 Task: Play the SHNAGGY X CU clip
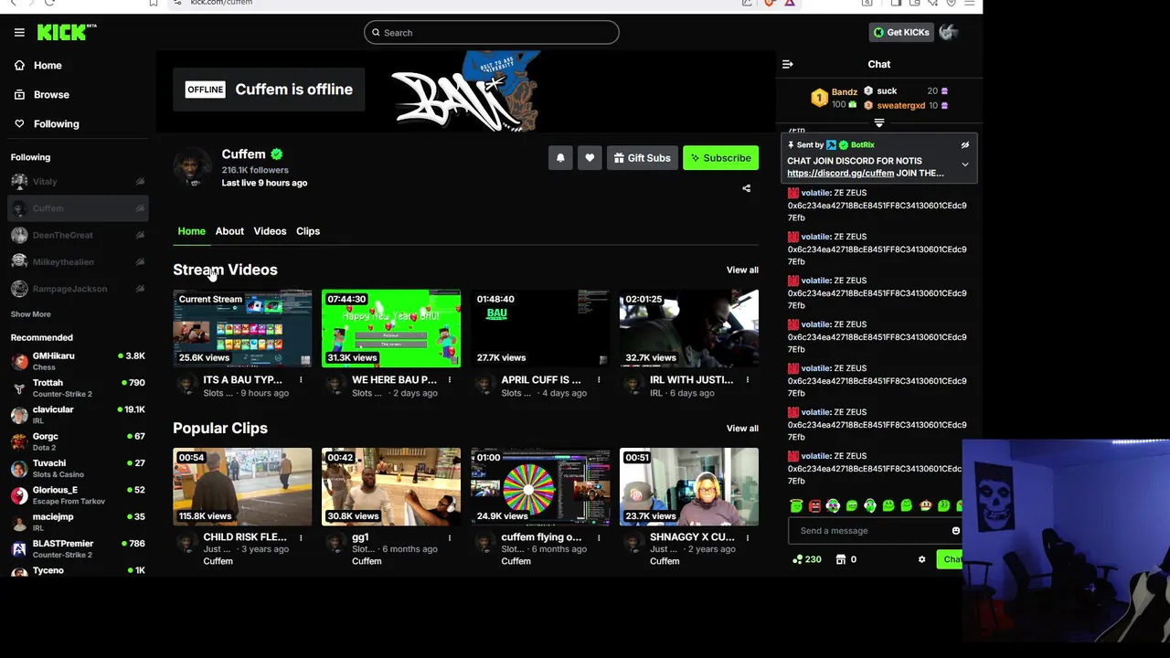pyautogui.click(x=689, y=486)
